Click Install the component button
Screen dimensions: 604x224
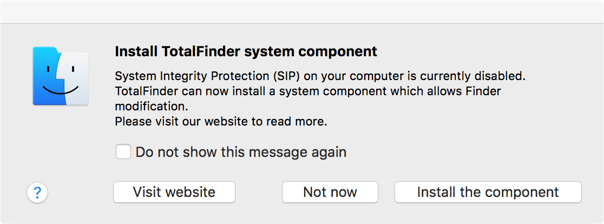(x=488, y=192)
